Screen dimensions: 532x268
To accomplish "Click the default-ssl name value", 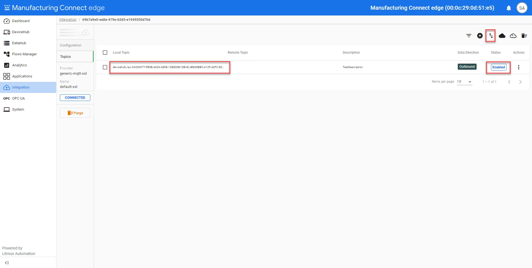I will click(68, 87).
